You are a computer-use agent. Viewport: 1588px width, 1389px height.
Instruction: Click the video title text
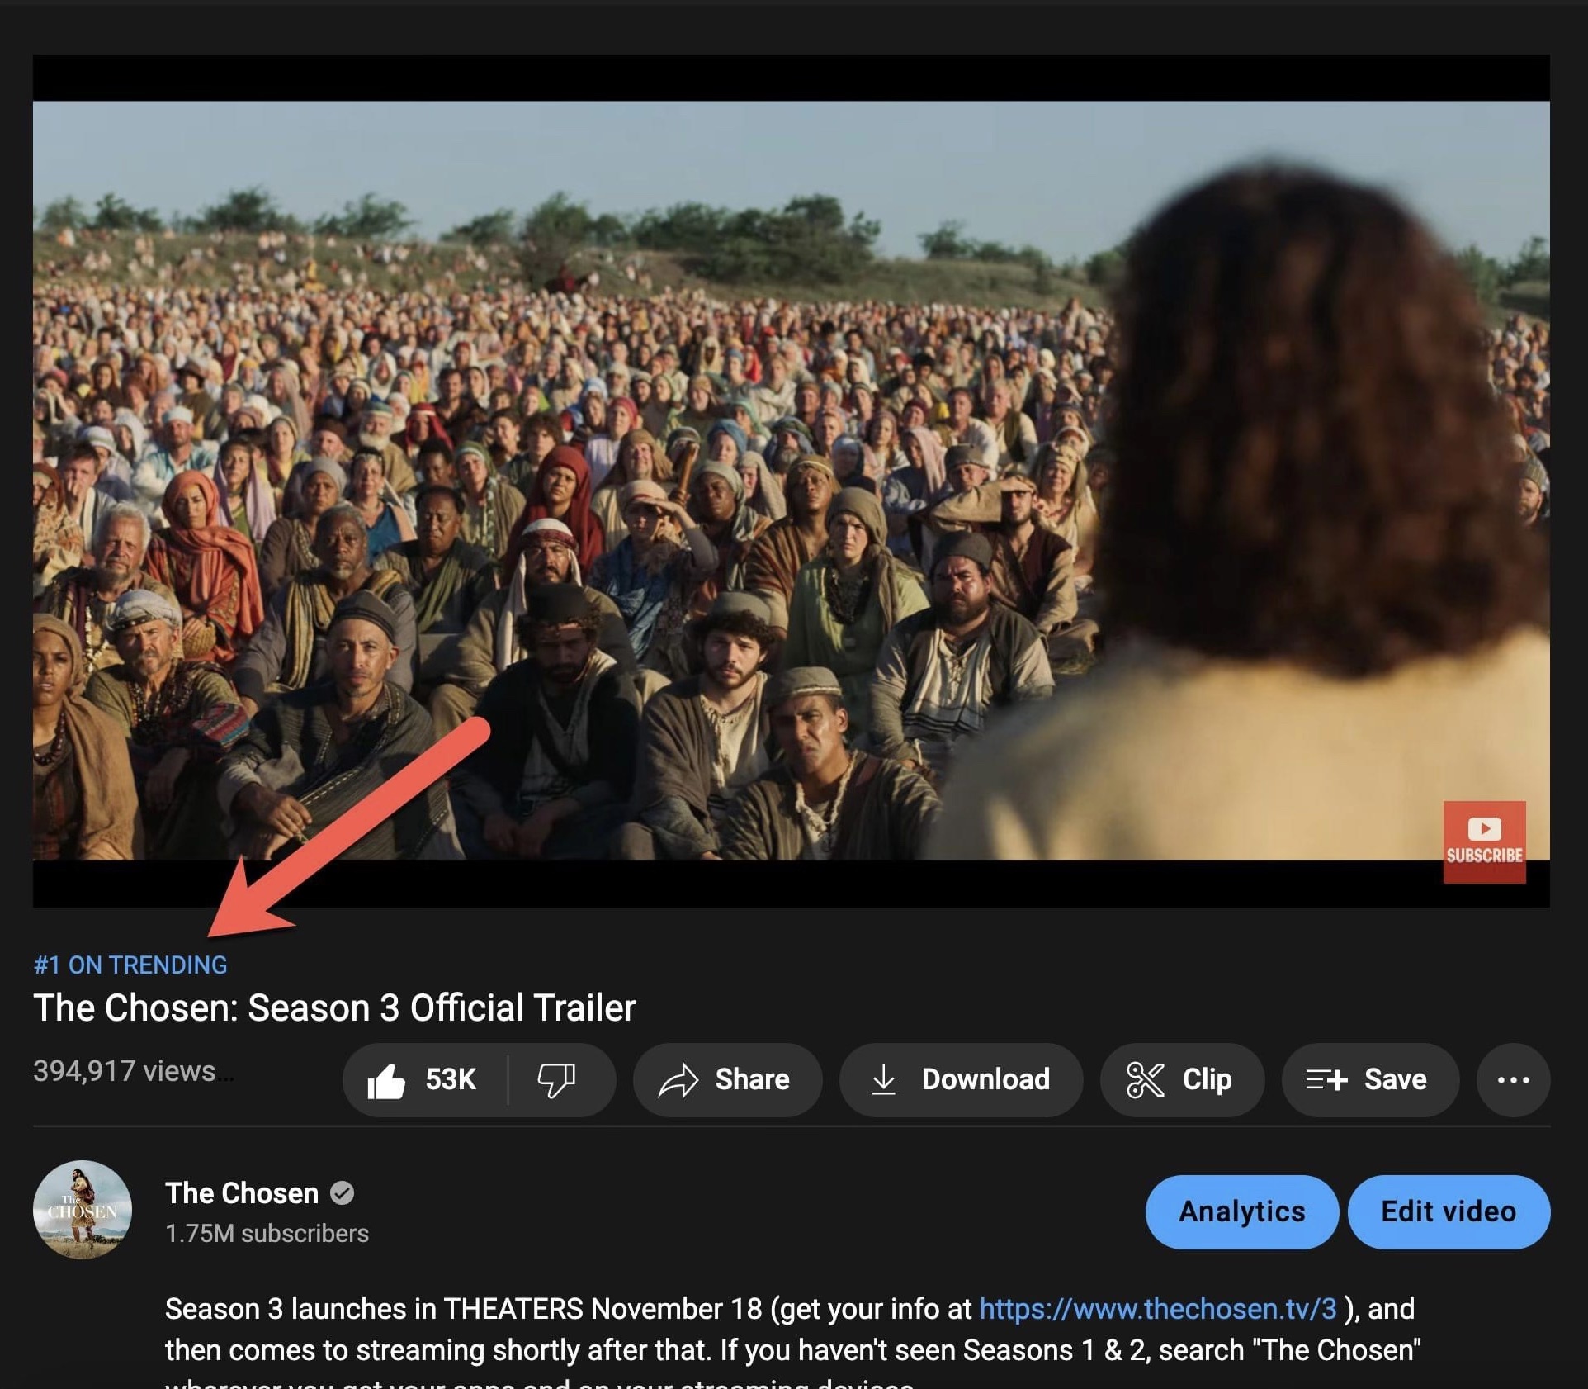click(334, 1007)
